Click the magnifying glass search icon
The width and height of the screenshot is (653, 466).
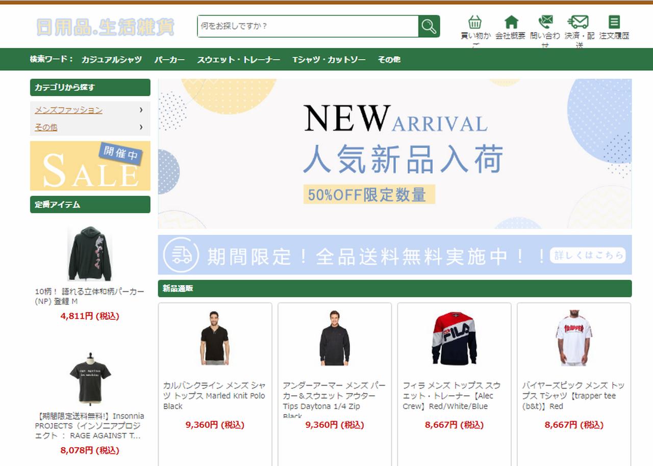429,26
